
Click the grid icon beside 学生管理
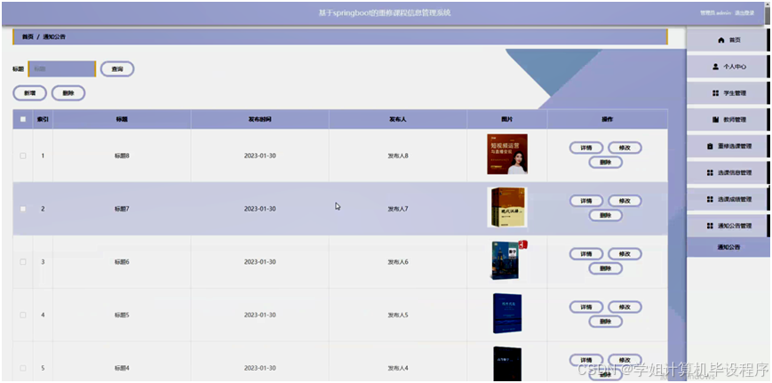pos(715,93)
